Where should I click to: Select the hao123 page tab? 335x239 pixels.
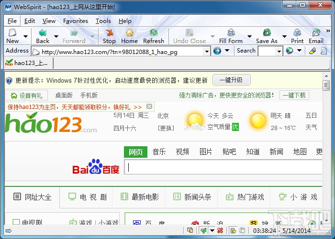(28, 63)
